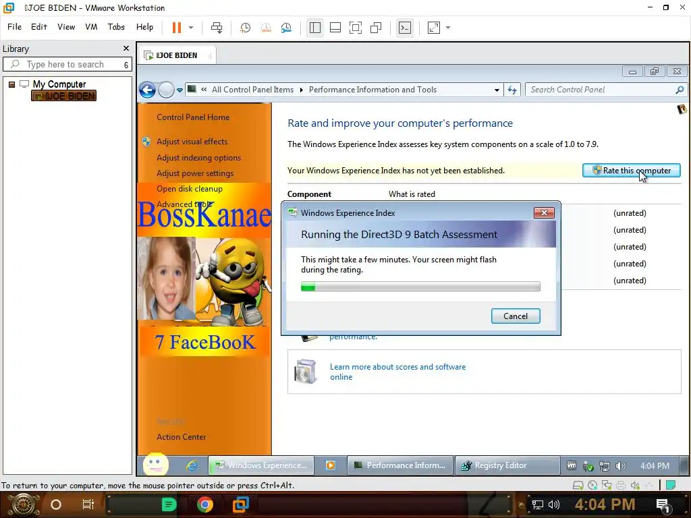691x518 pixels.
Task: Click the search magnifier icon
Action: (x=680, y=90)
